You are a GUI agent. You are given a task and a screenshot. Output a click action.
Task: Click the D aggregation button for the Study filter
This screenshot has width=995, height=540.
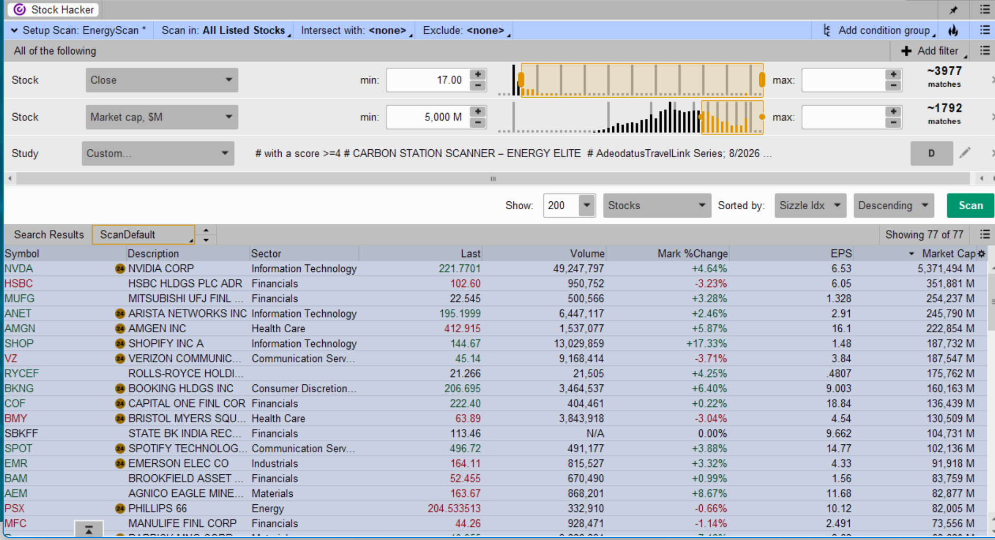[x=931, y=154]
